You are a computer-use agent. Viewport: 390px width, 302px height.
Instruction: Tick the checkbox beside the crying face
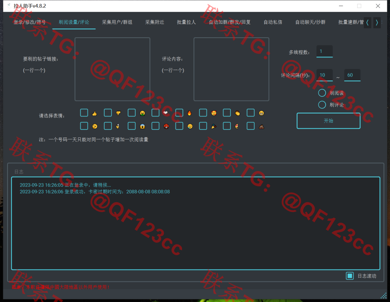(x=179, y=126)
